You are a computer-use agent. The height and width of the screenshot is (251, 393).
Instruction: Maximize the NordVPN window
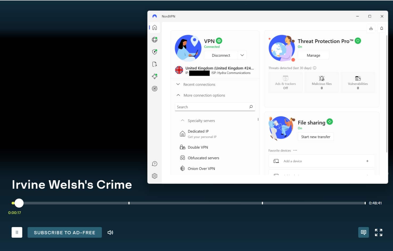[370, 16]
